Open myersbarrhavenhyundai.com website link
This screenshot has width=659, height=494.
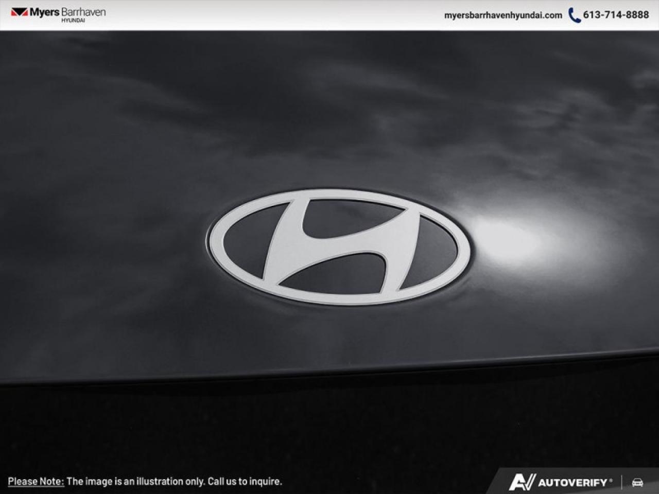tap(503, 15)
